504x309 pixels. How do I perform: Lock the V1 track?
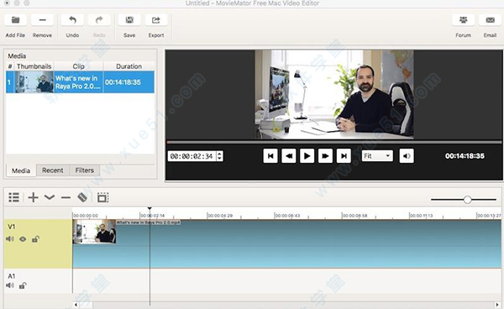pos(35,238)
